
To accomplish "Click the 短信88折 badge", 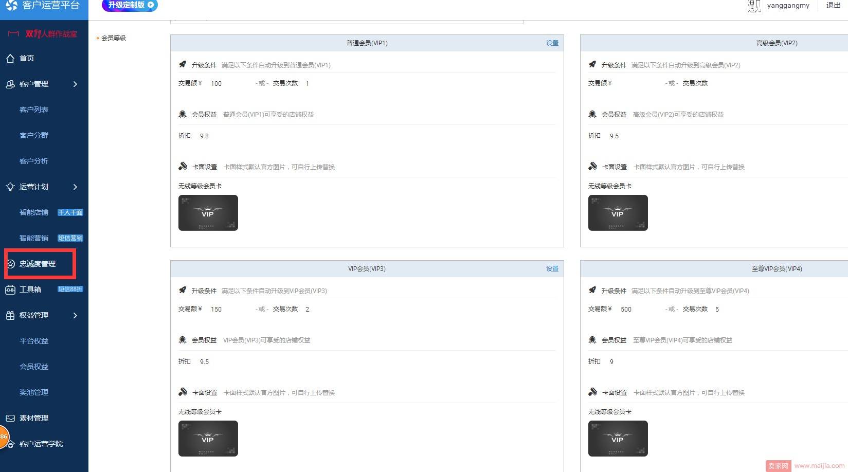I will coord(70,289).
